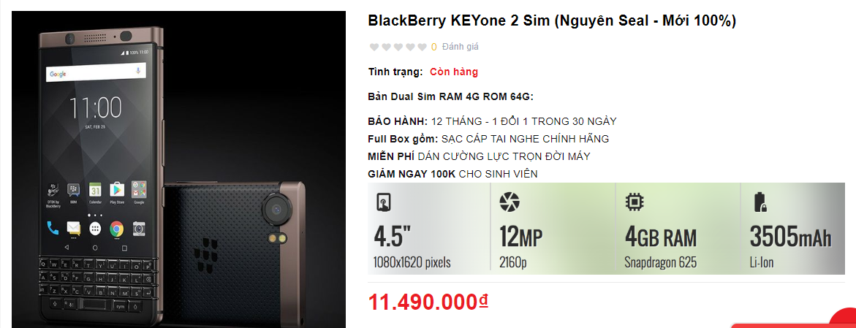Click the chip icon above 4GB RAM
The image size is (856, 328).
click(634, 202)
